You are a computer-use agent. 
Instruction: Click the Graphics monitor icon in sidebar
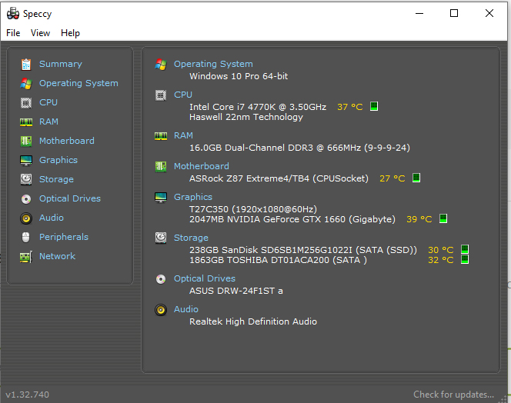[26, 160]
